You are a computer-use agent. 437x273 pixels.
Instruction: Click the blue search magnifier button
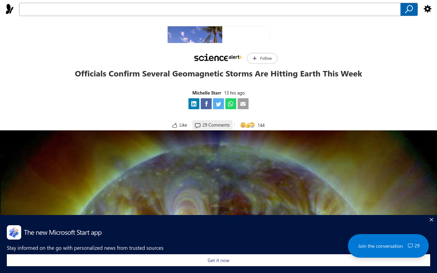tap(409, 9)
